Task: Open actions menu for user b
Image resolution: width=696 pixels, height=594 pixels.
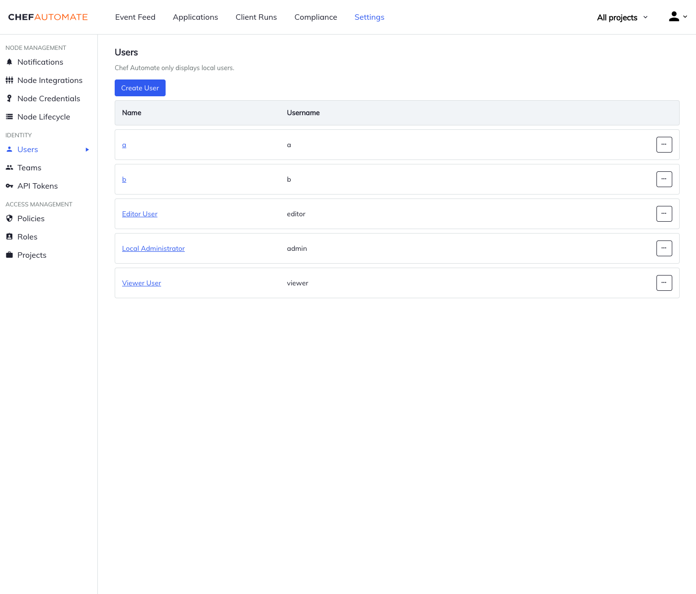Action: [x=664, y=179]
